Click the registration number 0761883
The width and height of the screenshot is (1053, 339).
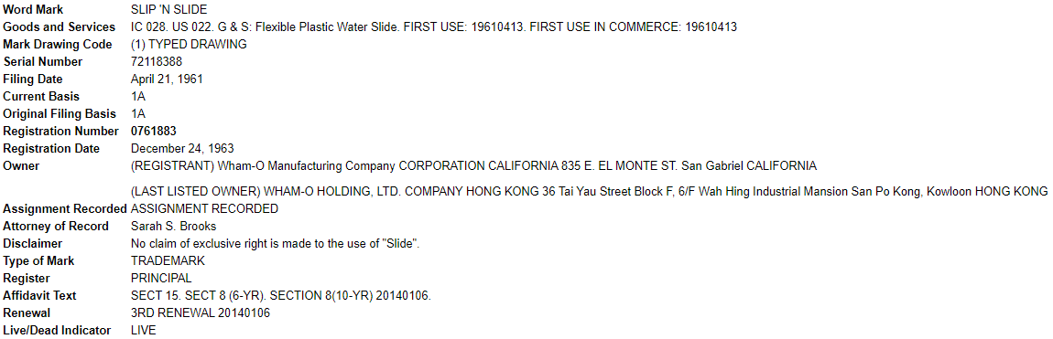click(x=154, y=132)
